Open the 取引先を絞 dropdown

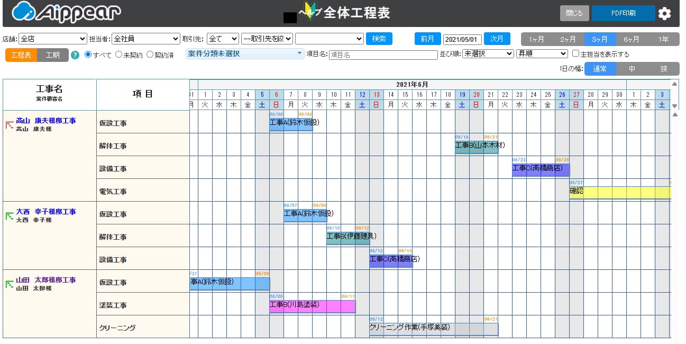267,39
